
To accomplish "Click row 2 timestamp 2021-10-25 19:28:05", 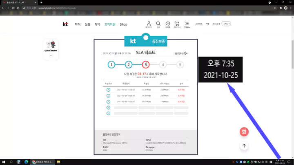I will 126,96.
